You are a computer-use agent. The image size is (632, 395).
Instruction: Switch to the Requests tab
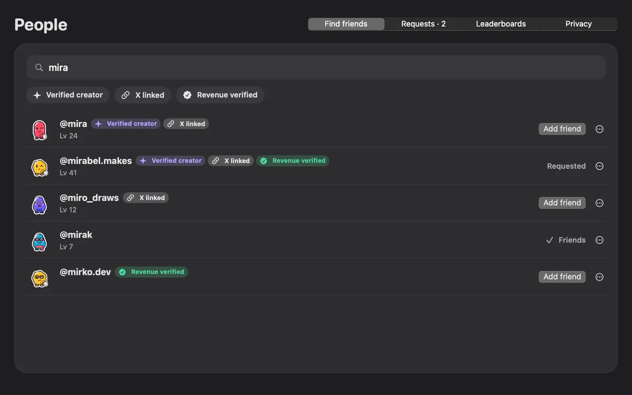[423, 24]
